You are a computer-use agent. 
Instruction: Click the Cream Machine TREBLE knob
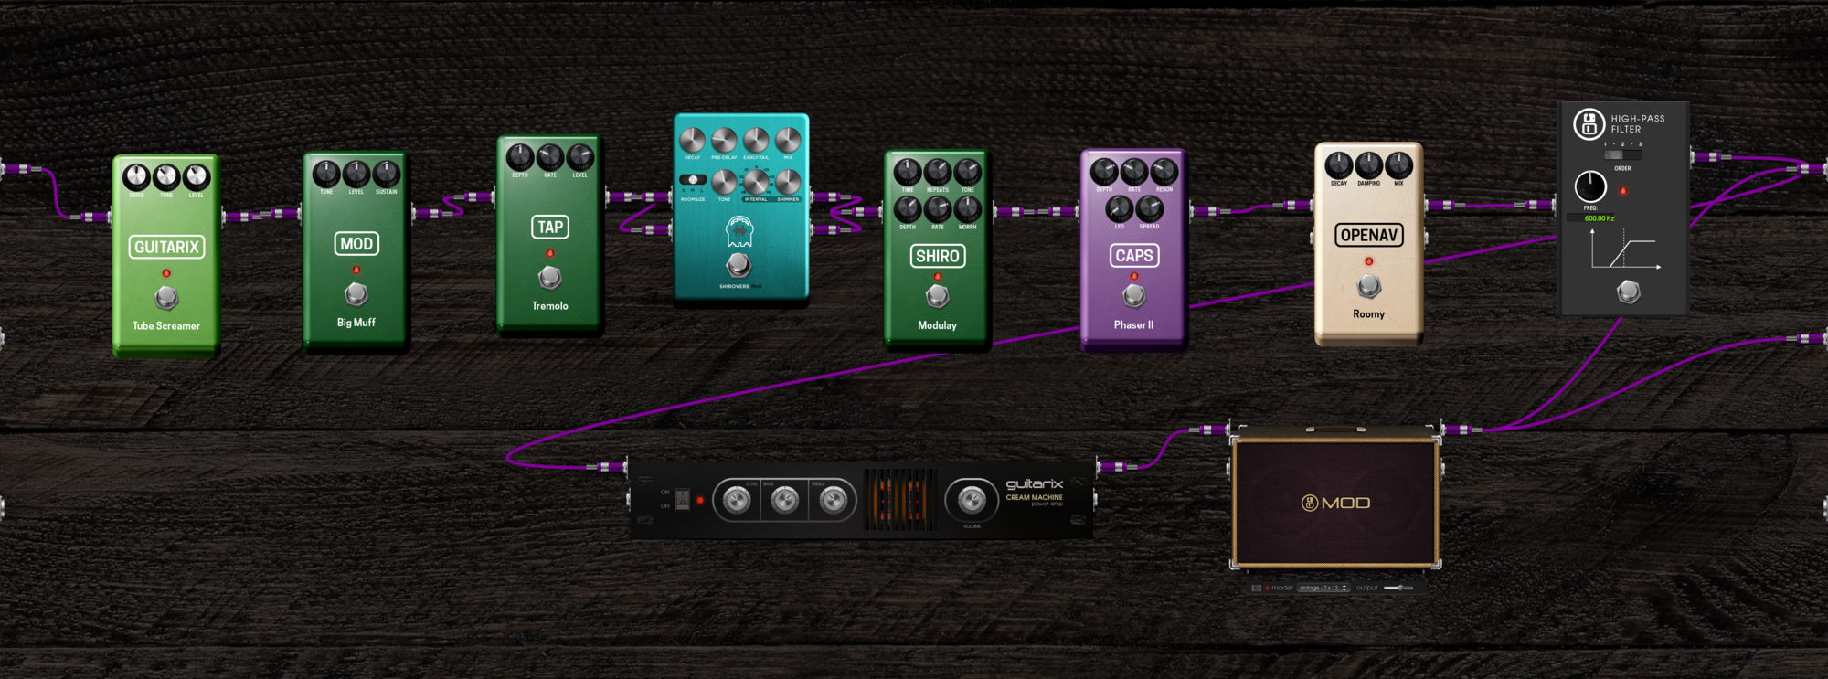pos(833,500)
